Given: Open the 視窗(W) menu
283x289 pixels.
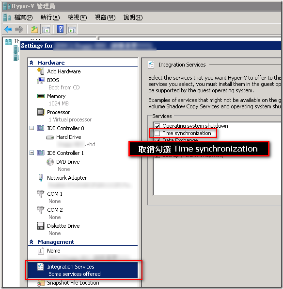Looking at the screenshot, I should click(105, 17).
